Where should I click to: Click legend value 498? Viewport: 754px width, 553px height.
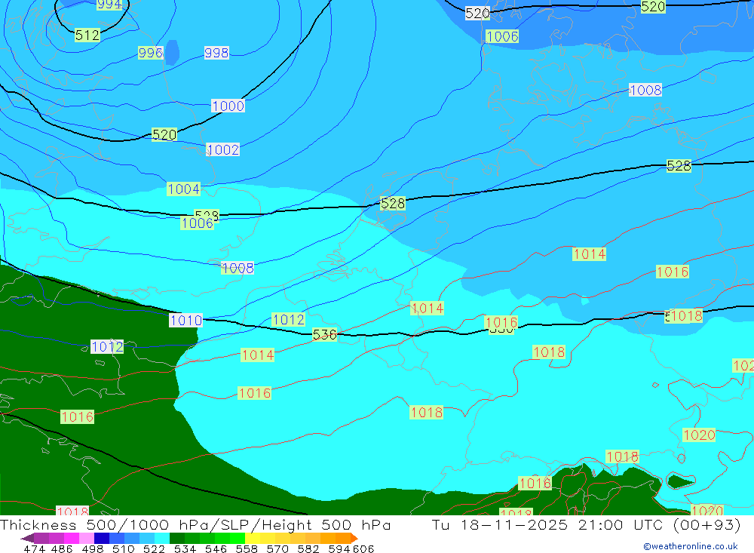(x=92, y=548)
